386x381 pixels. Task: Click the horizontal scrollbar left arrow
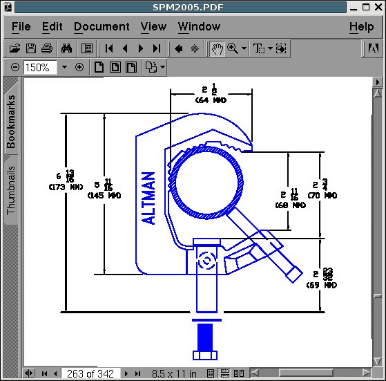point(255,373)
